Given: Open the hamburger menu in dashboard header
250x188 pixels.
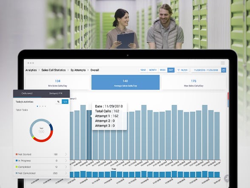Looking at the screenshot, I should point(223,63).
